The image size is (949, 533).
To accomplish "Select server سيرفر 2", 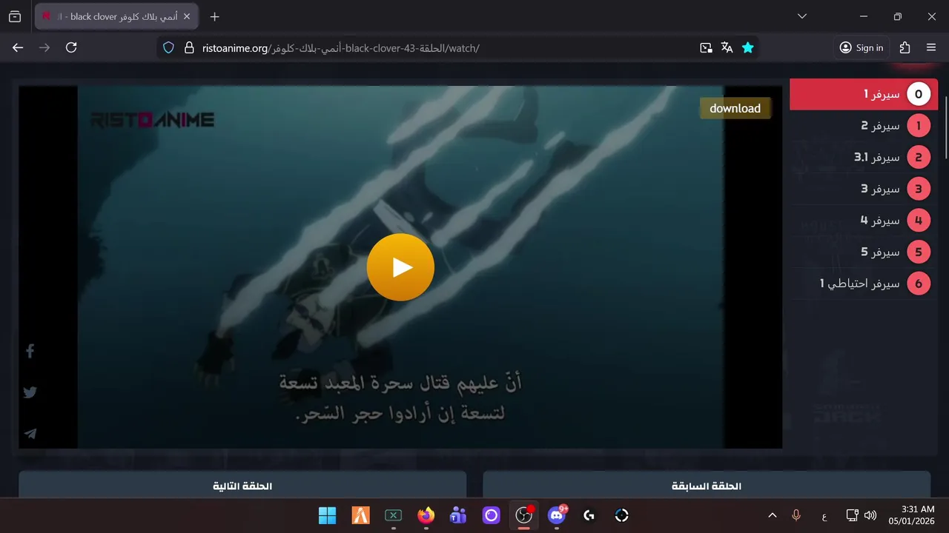I will [864, 126].
